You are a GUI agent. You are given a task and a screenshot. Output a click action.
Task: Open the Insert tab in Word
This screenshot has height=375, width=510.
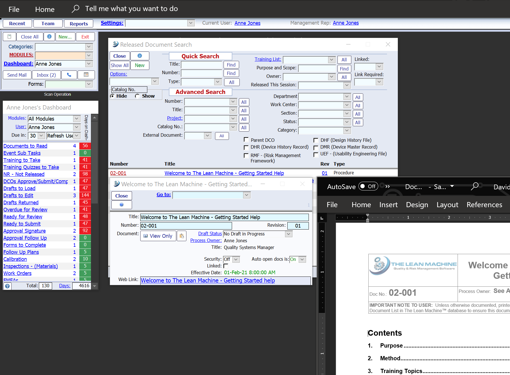pos(388,205)
